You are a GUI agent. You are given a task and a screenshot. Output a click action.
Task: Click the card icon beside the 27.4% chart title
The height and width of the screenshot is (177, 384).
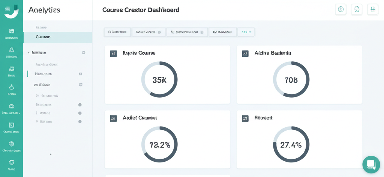[245, 119]
